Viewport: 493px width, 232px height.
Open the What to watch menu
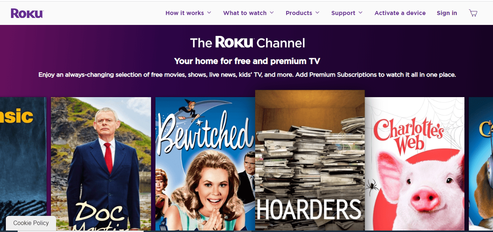245,13
